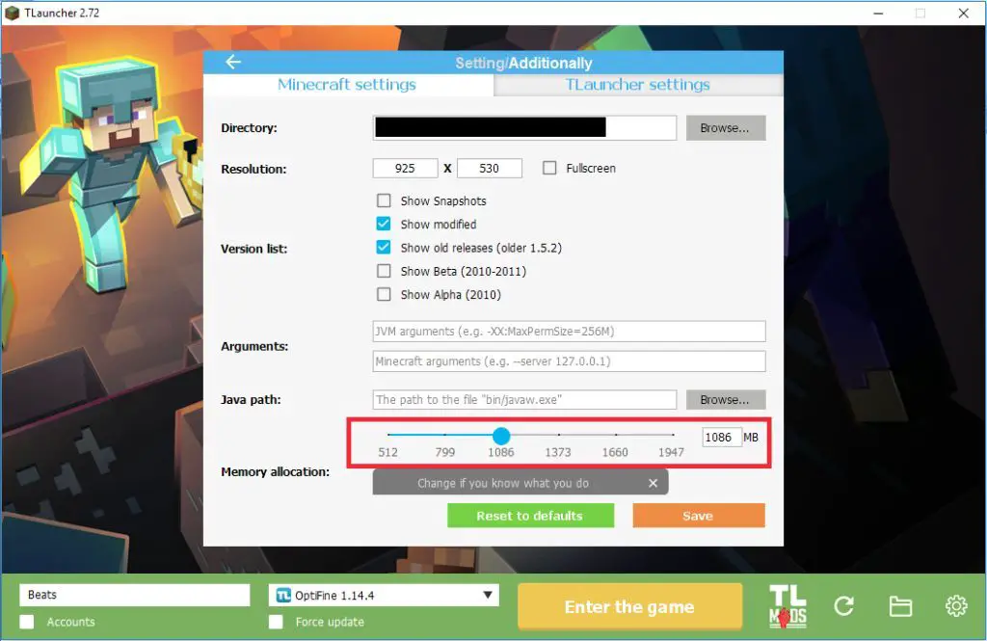The image size is (987, 641).
Task: Switch to Minecraft settings tab
Action: (x=347, y=85)
